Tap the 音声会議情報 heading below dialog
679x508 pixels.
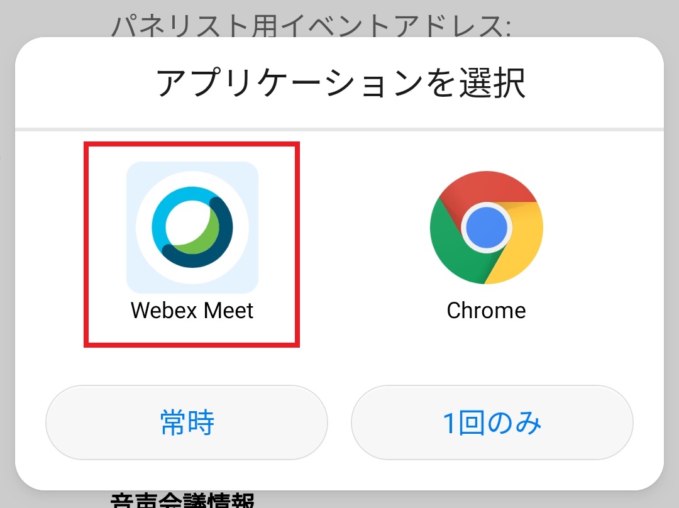(182, 501)
